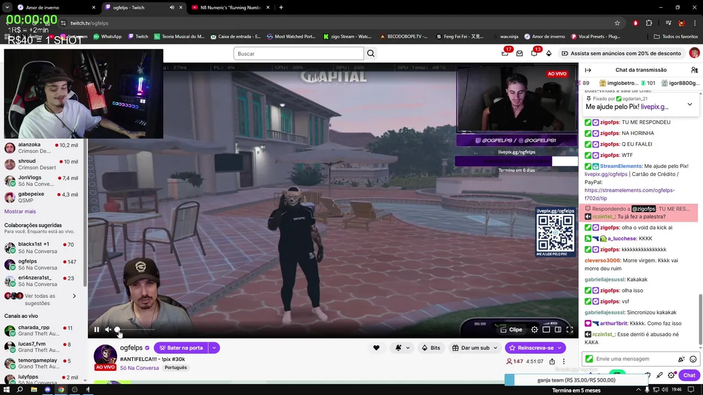703x395 pixels.
Task: Send message with purple Chat button
Action: coord(689,375)
